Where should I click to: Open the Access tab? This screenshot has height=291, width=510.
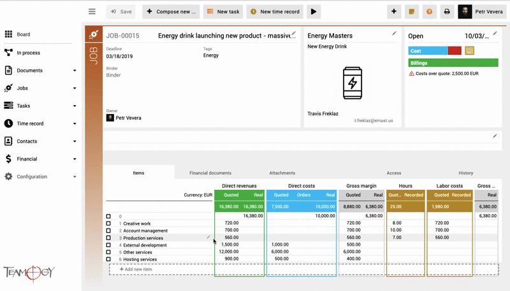click(x=393, y=173)
